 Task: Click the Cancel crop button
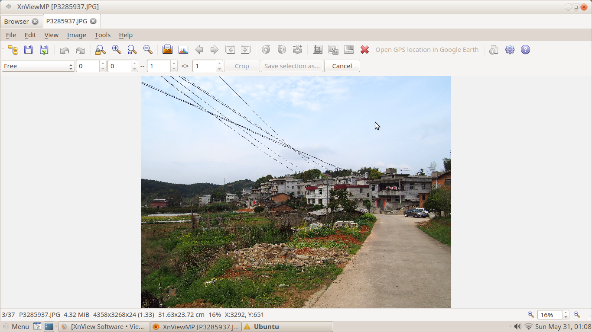coord(342,66)
